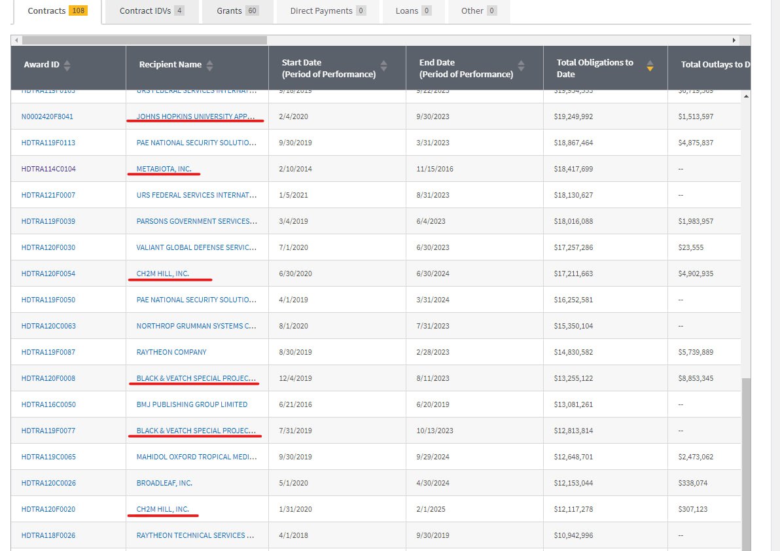Open BMJ Publishing Group Limited link
780x551 pixels.
(192, 405)
